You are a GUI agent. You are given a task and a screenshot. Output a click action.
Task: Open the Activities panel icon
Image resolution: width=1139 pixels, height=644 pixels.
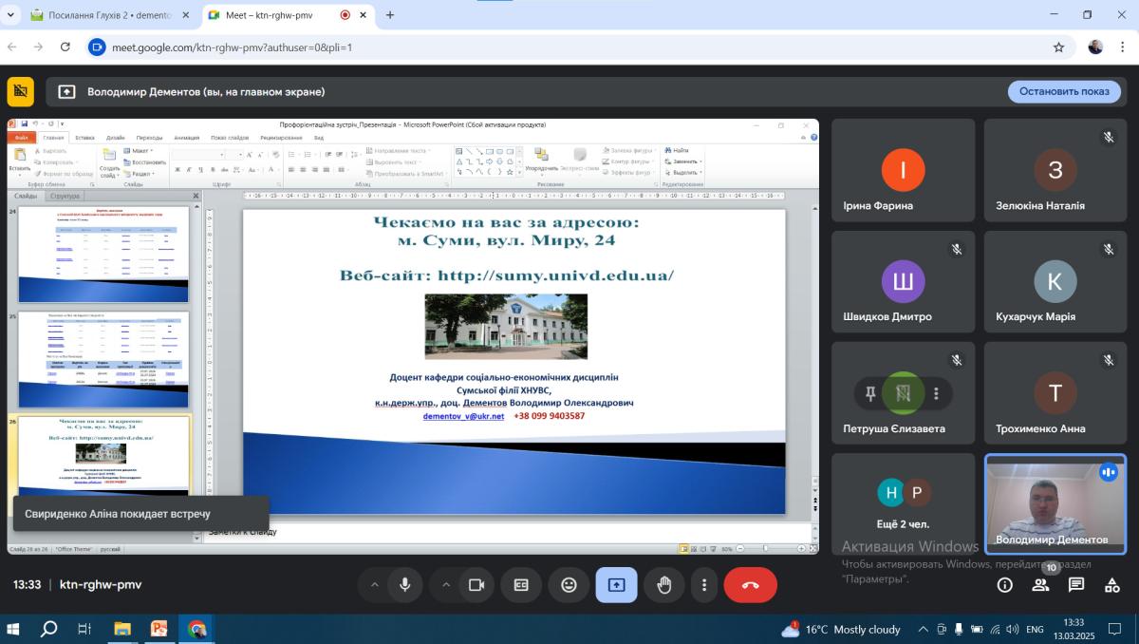coord(1112,585)
